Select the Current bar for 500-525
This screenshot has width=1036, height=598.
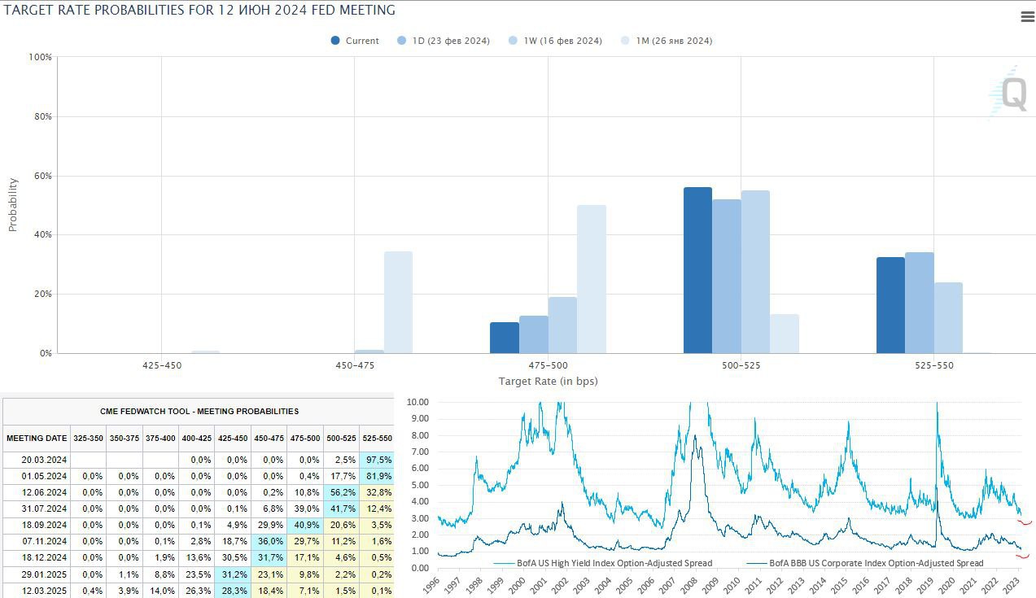(697, 270)
